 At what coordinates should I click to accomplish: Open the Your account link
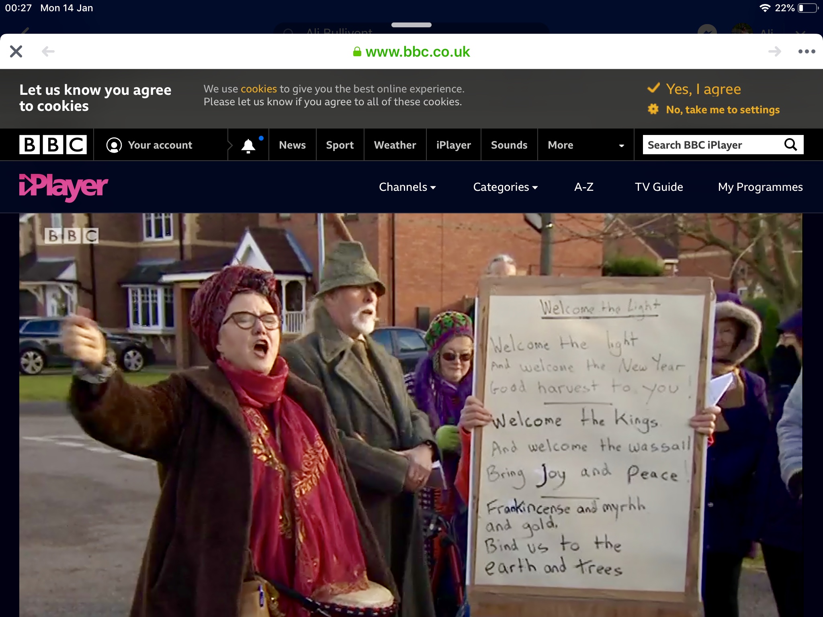160,145
